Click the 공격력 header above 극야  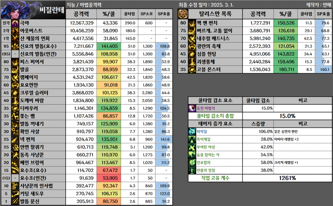click(83, 14)
